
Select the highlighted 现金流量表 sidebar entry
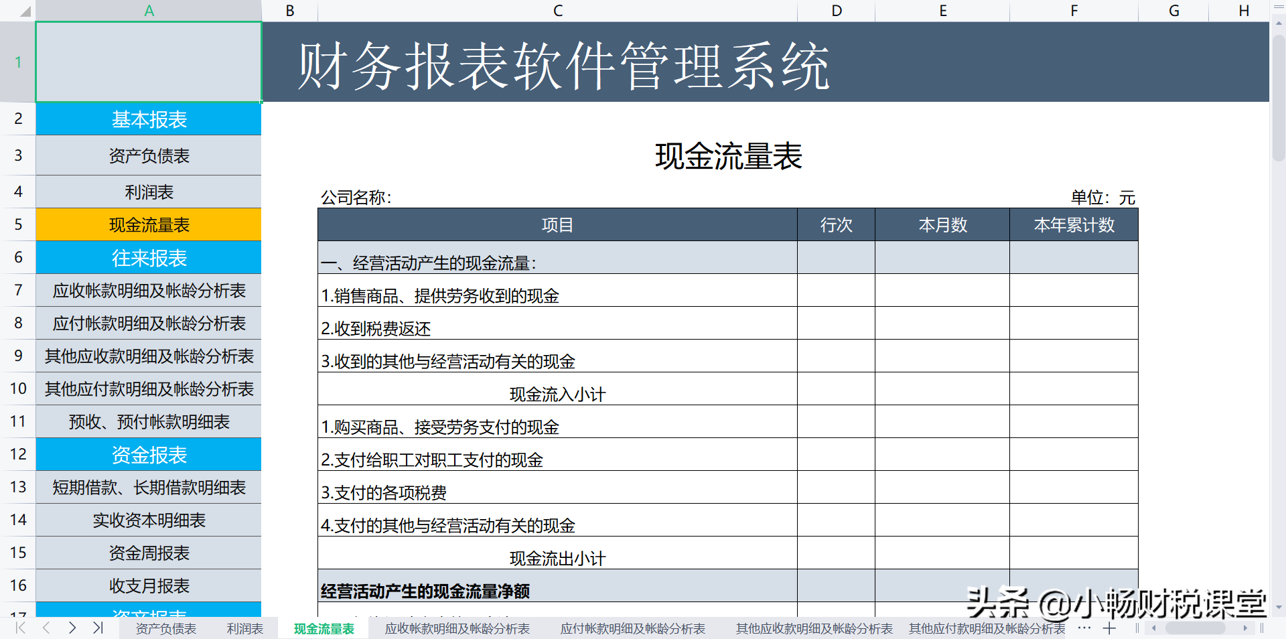(x=147, y=224)
